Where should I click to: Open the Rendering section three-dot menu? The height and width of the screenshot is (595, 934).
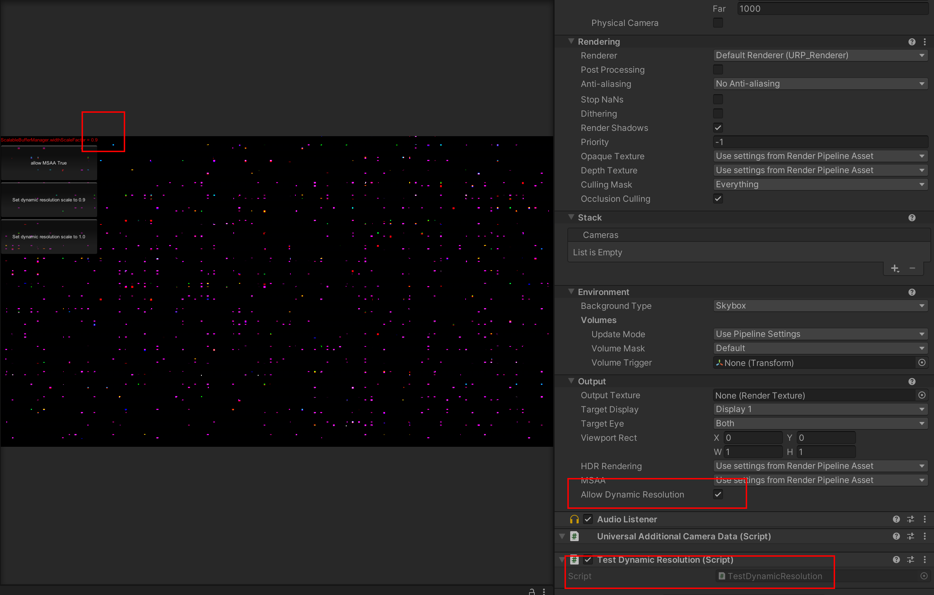point(925,42)
